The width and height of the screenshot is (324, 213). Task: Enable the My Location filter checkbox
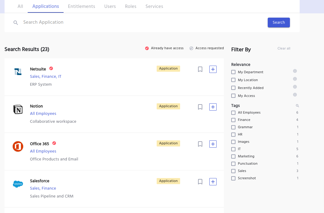coord(233,80)
